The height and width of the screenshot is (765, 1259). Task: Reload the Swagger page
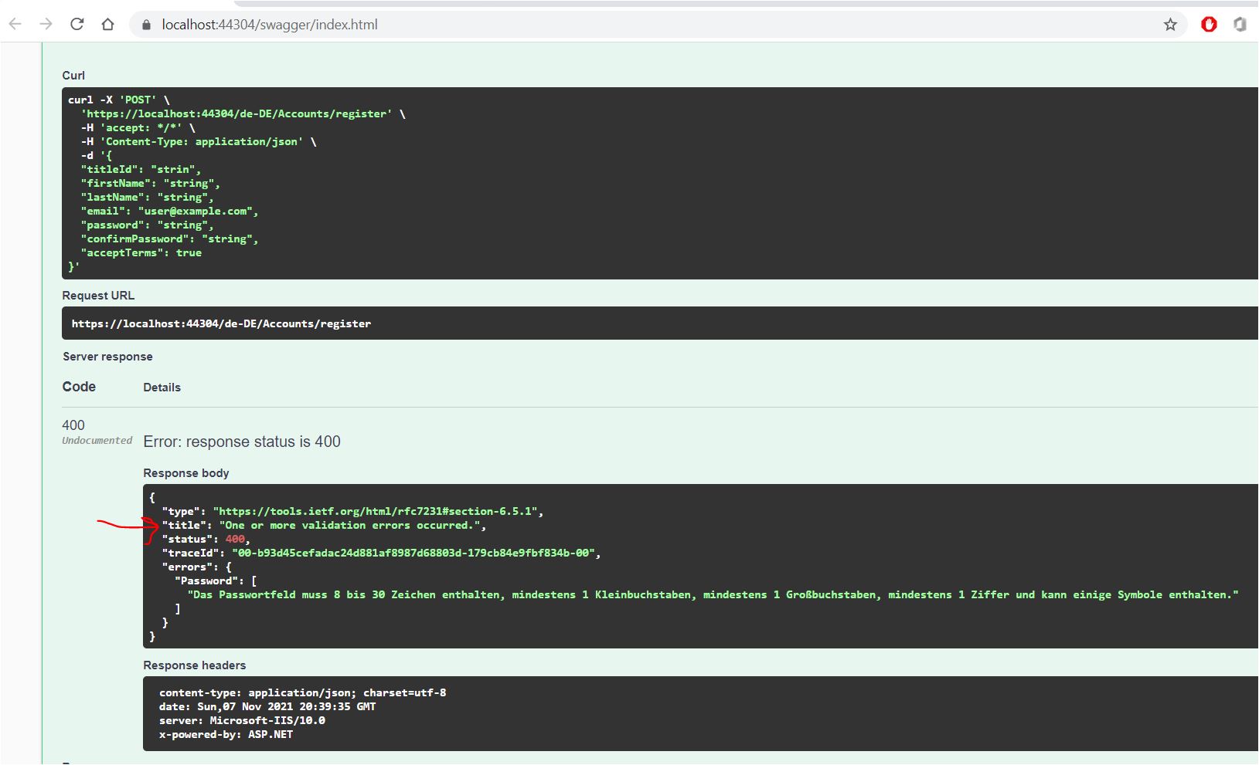click(77, 25)
